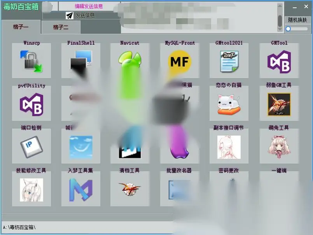The image size is (313, 235).
Task: Open 技能修改工具 fox girl icon
Action: pos(31,190)
